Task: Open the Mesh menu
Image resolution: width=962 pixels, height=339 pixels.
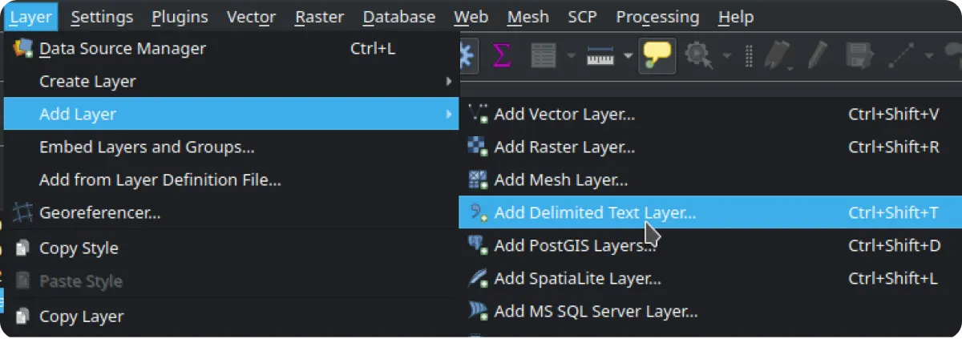Action: pyautogui.click(x=528, y=16)
